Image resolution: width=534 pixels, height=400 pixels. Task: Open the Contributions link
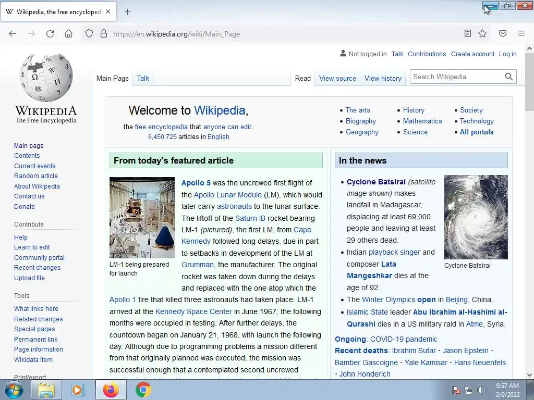click(427, 54)
